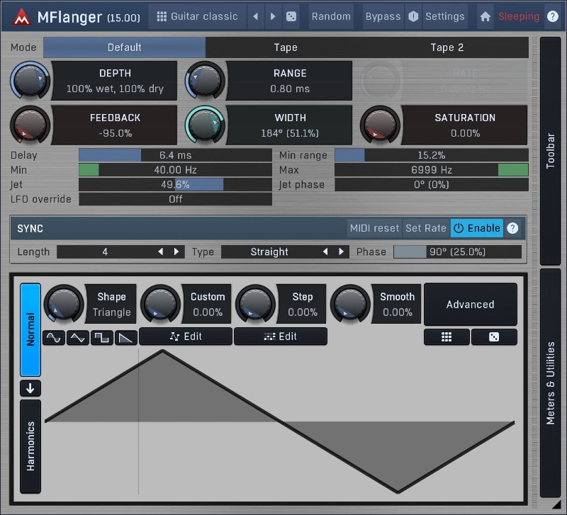
Task: Open the Advanced shape settings
Action: (x=470, y=305)
